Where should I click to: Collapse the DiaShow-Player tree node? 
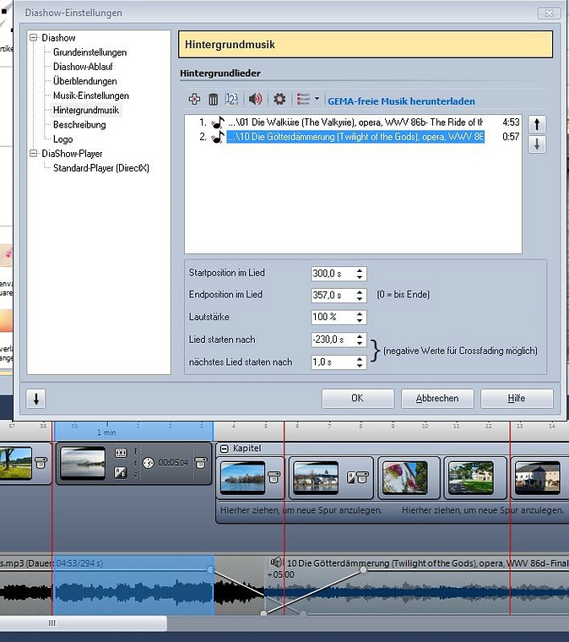(34, 154)
